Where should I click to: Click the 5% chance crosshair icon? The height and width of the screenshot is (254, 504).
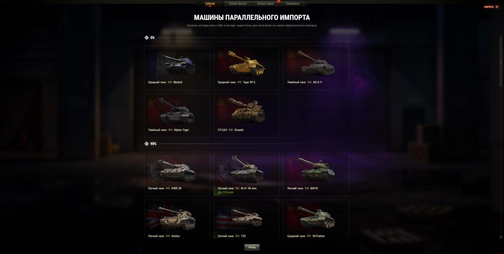coord(147,38)
